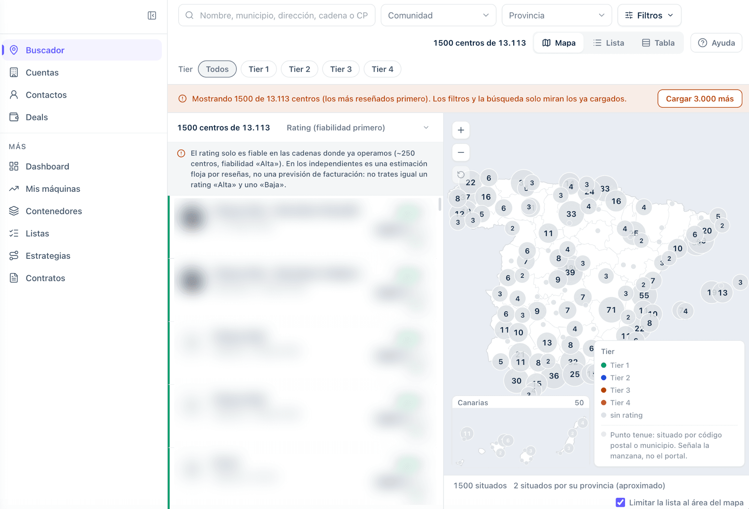
Task: Zoom out on the map
Action: pos(461,152)
